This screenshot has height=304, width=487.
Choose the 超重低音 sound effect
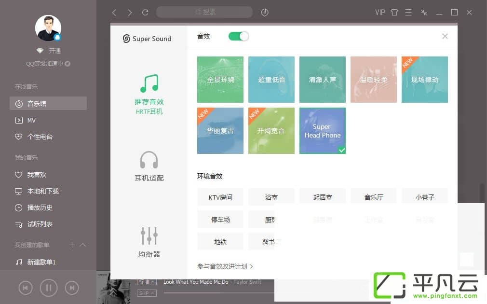tap(271, 80)
